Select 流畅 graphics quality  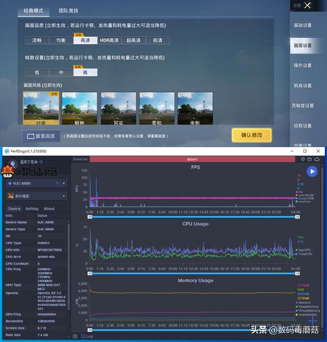(x=37, y=40)
